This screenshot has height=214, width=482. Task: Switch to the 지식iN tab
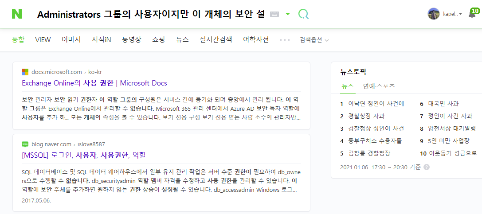(101, 39)
